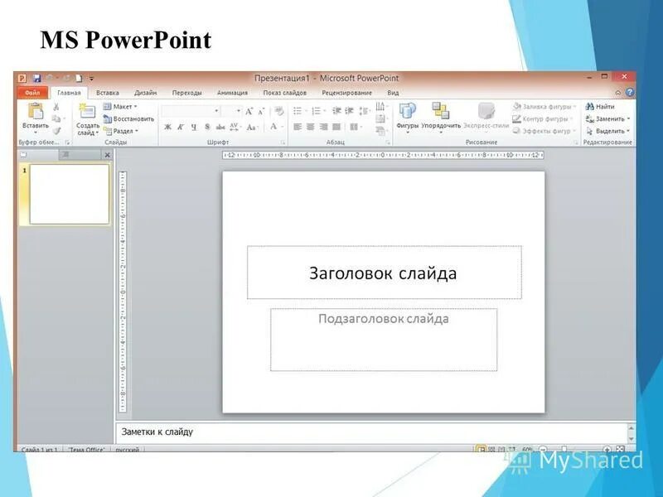
Task: Open the font size combo box
Action: tap(232, 111)
